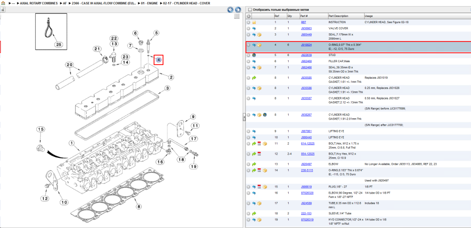The width and height of the screenshot is (471, 228).
Task: Open the '---' breadcrumb item
Action: pyautogui.click(x=13, y=3)
